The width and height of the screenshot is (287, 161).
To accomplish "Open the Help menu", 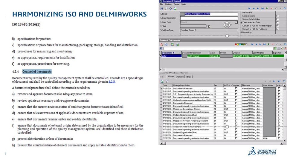I will click(183, 4).
